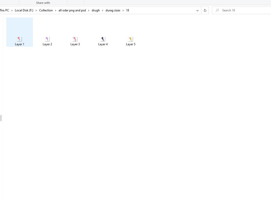
Task: Expand chevron after 'durag sizes' breadcrumb
Action: tap(123, 11)
